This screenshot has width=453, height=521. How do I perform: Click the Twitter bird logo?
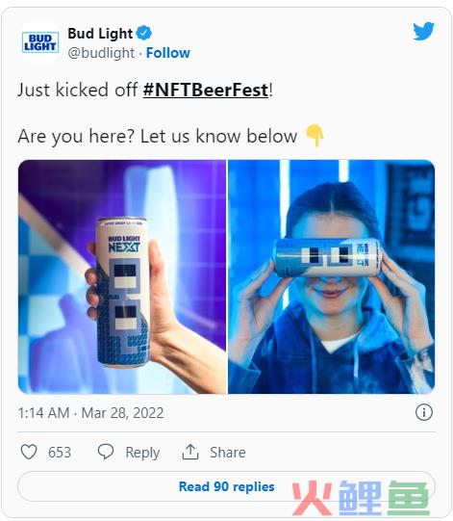pyautogui.click(x=423, y=31)
